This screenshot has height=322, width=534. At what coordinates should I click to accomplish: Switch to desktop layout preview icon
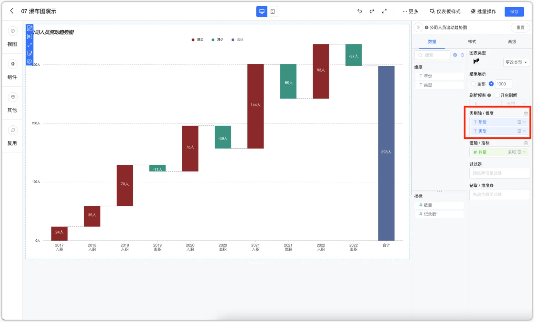(262, 11)
